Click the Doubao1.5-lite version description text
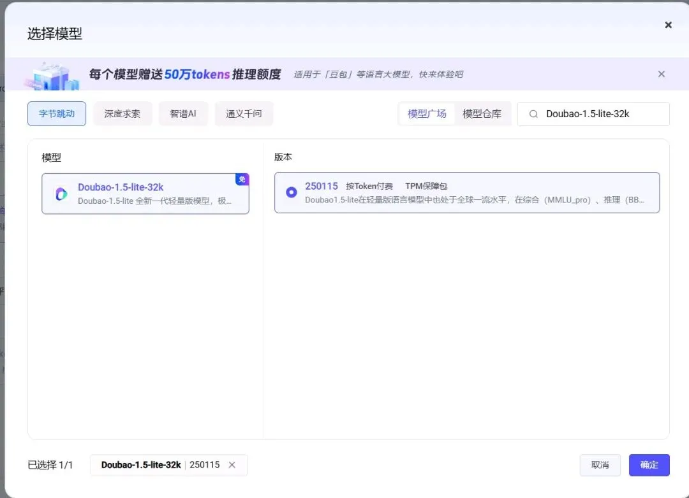Viewport: 689px width, 498px height. [x=475, y=199]
